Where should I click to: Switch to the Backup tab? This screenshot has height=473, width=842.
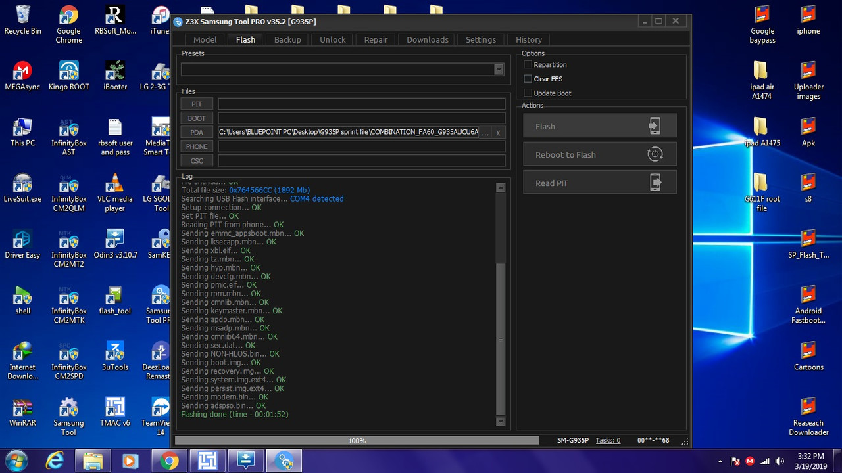tap(287, 39)
